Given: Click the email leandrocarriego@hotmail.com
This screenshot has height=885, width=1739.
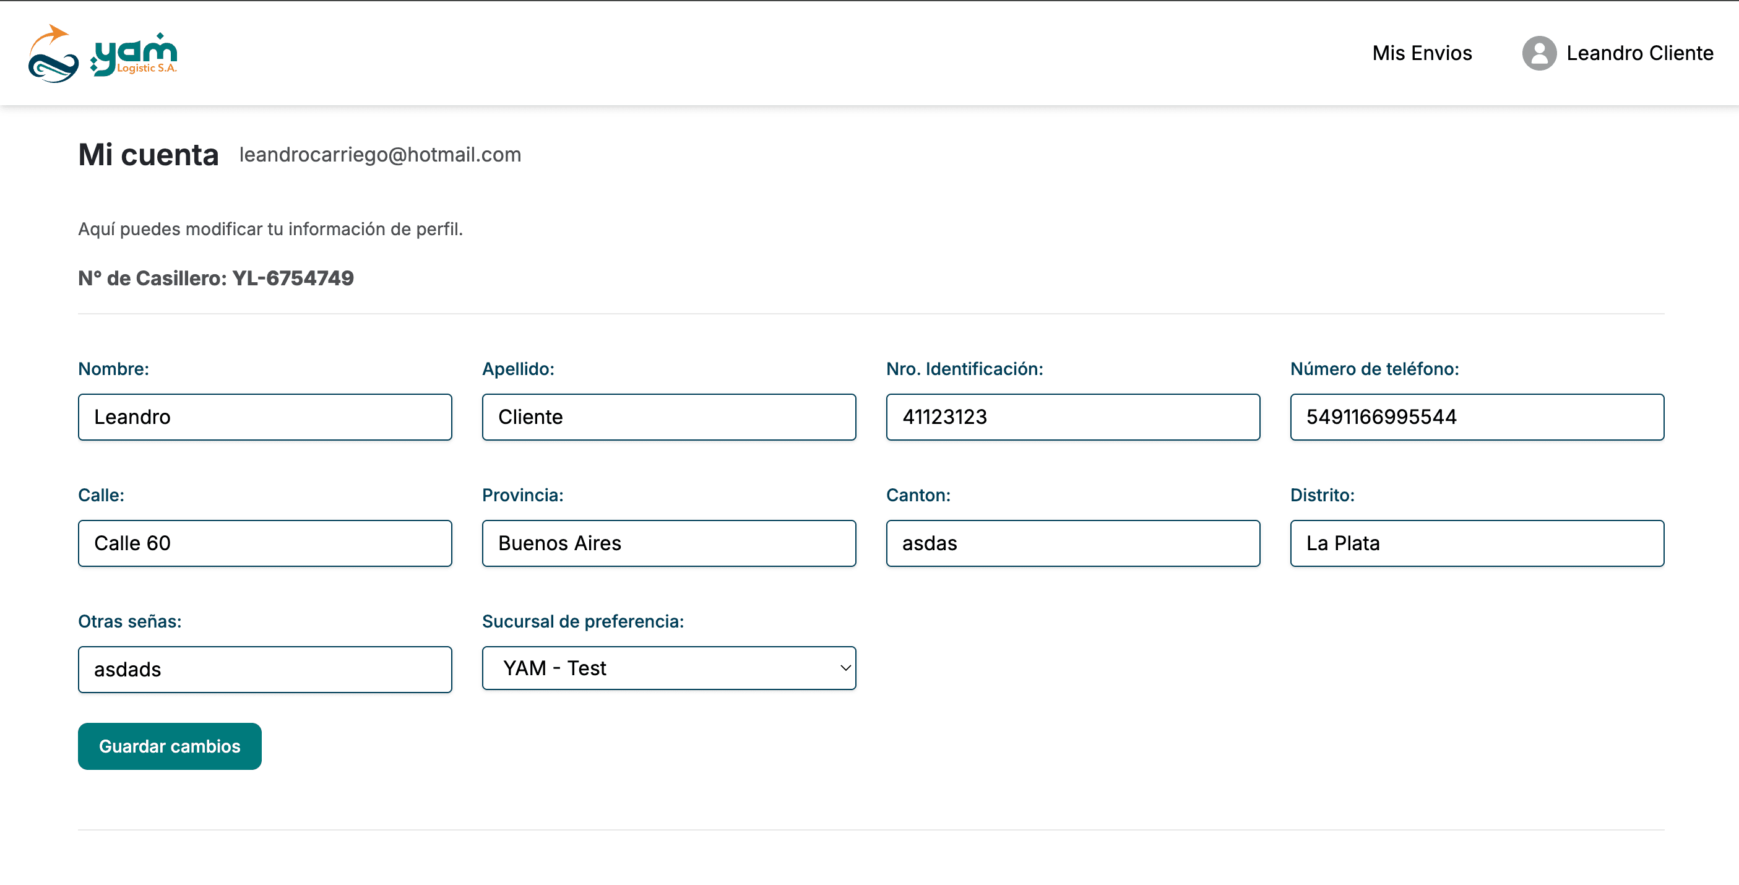Looking at the screenshot, I should [380, 155].
